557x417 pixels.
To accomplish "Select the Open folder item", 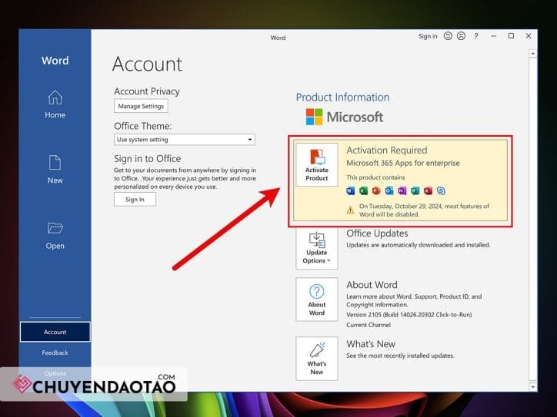I will tap(55, 236).
